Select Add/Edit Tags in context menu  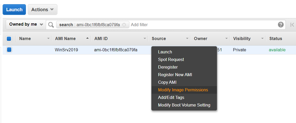(171, 97)
